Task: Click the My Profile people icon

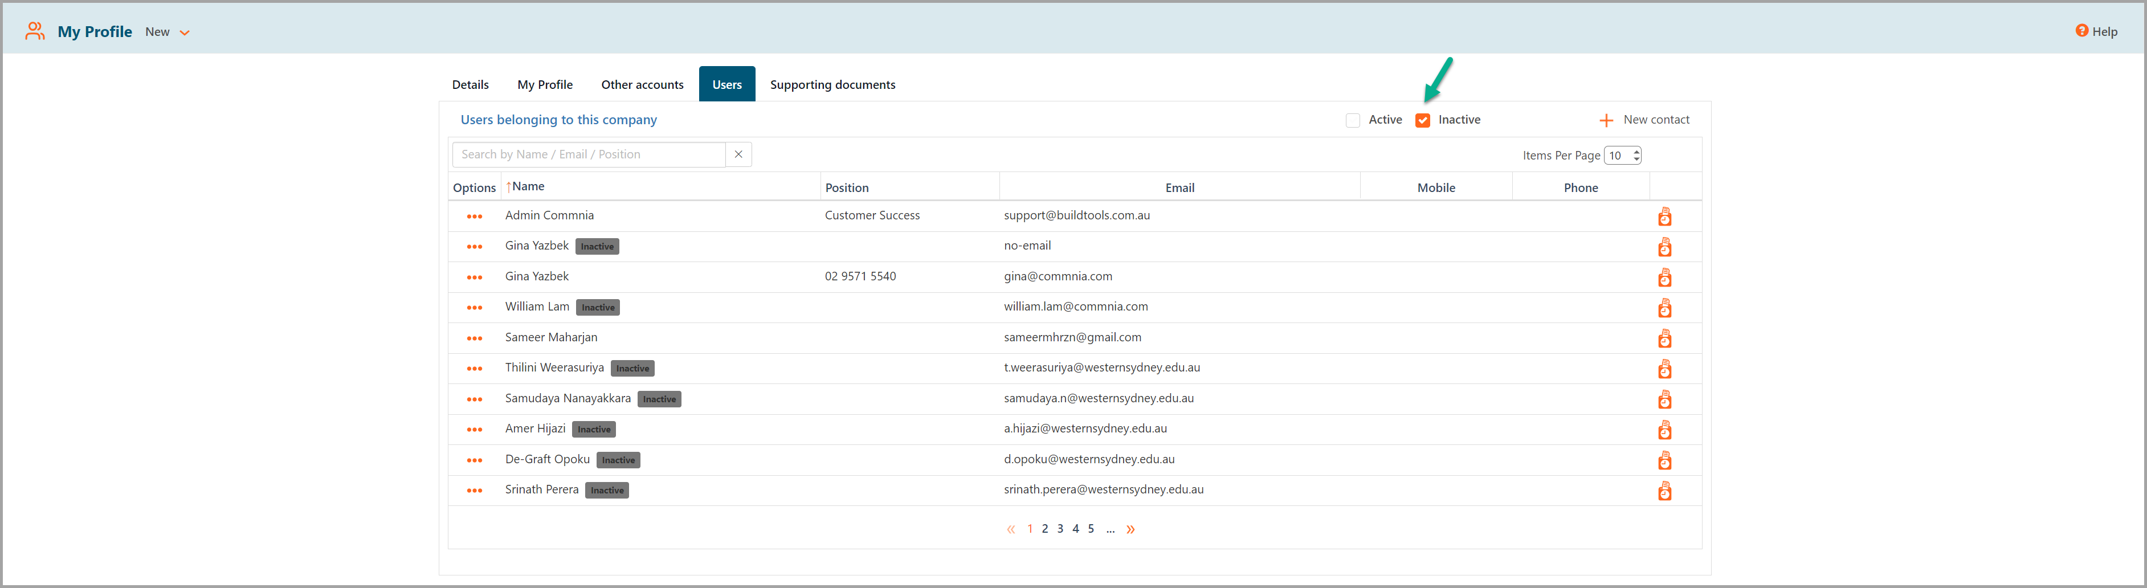Action: pyautogui.click(x=34, y=32)
